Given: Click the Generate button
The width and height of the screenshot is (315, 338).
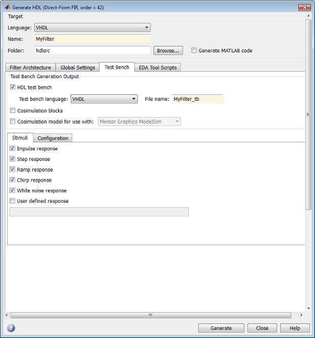Looking at the screenshot, I should coord(221,328).
